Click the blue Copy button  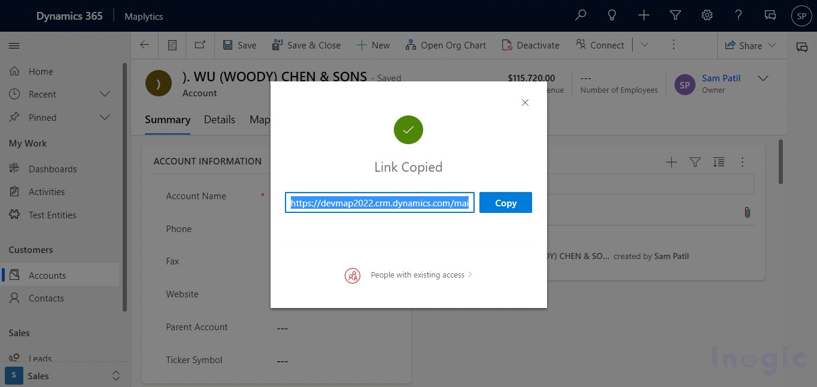[x=505, y=203]
